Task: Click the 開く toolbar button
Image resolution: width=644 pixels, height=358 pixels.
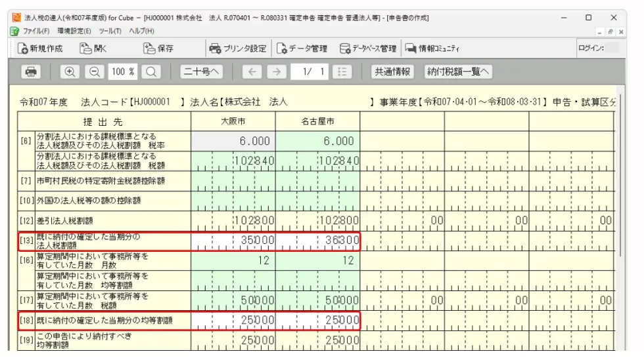Action: point(93,49)
